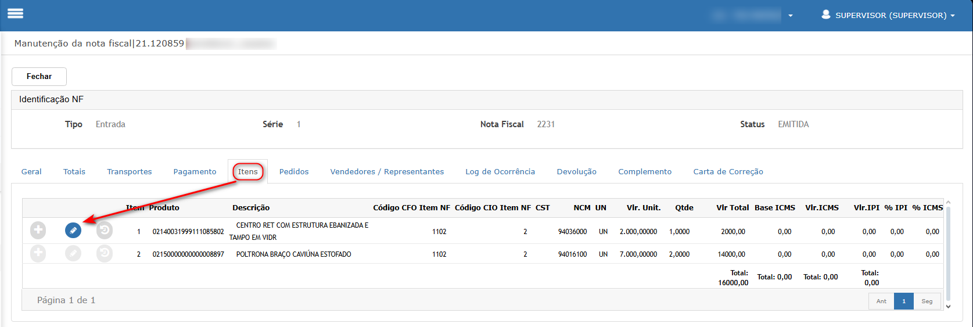973x327 pixels.
Task: Click the history restore icon on item 1 row
Action: 105,231
